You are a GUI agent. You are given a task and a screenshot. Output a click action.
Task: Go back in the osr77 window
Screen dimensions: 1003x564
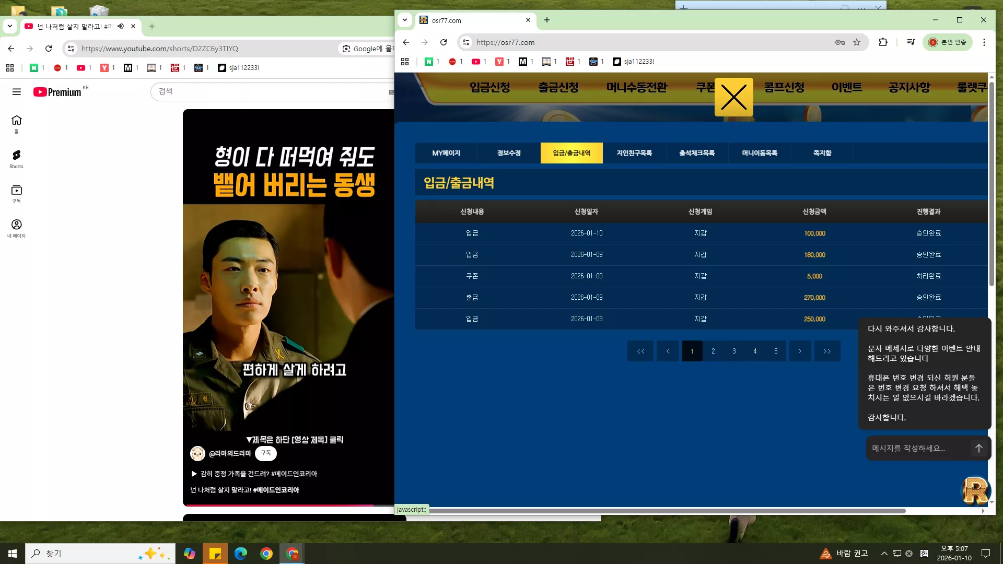(406, 42)
